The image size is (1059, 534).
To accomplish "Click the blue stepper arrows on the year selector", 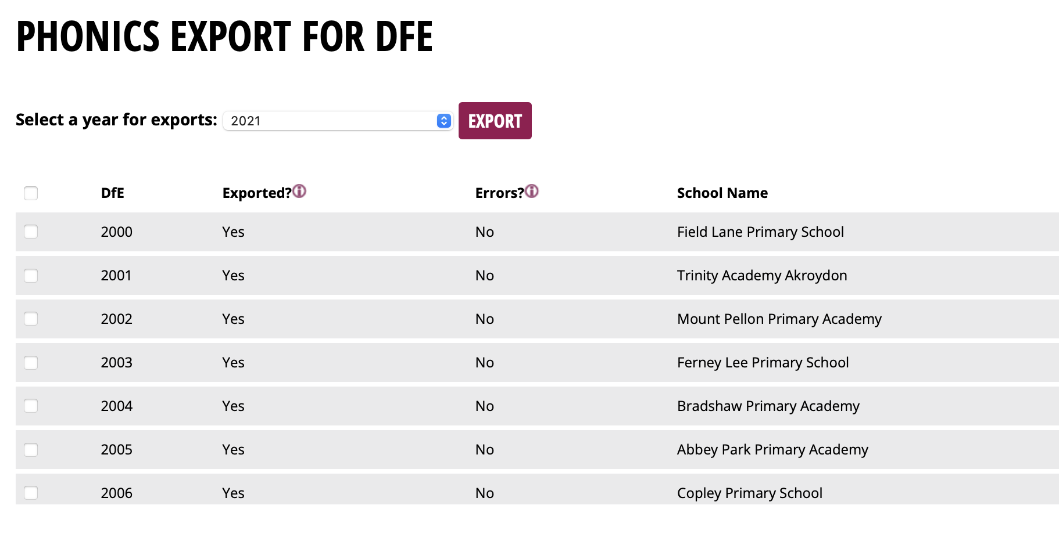I will click(x=443, y=121).
